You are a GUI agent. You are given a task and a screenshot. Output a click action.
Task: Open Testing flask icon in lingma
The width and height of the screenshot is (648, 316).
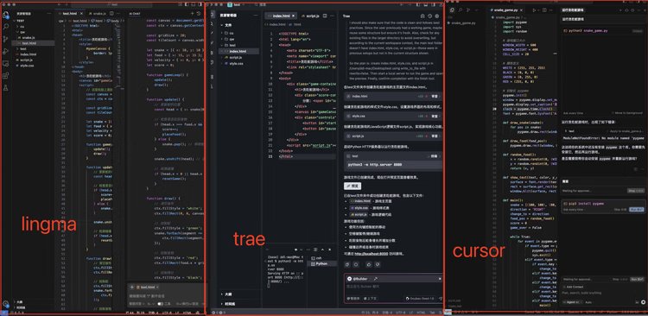[x=6, y=87]
